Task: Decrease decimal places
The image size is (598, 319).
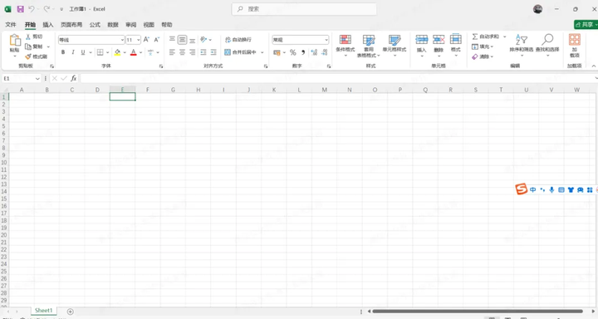Action: click(x=325, y=52)
